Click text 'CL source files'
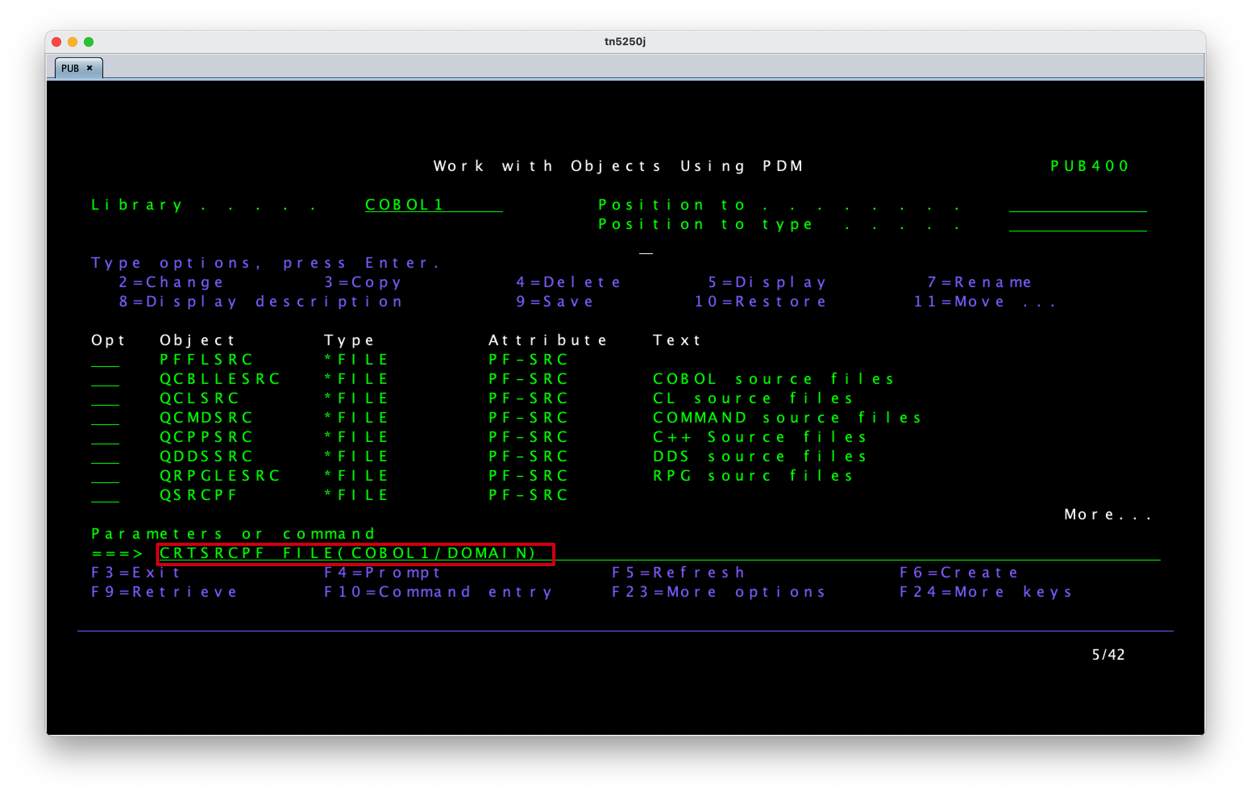 coord(753,398)
